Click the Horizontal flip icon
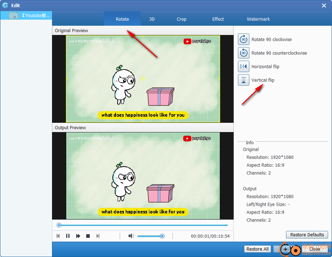The width and height of the screenshot is (332, 257). (x=244, y=66)
